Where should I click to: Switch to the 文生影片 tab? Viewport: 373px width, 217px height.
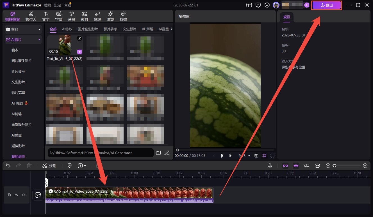(129, 29)
